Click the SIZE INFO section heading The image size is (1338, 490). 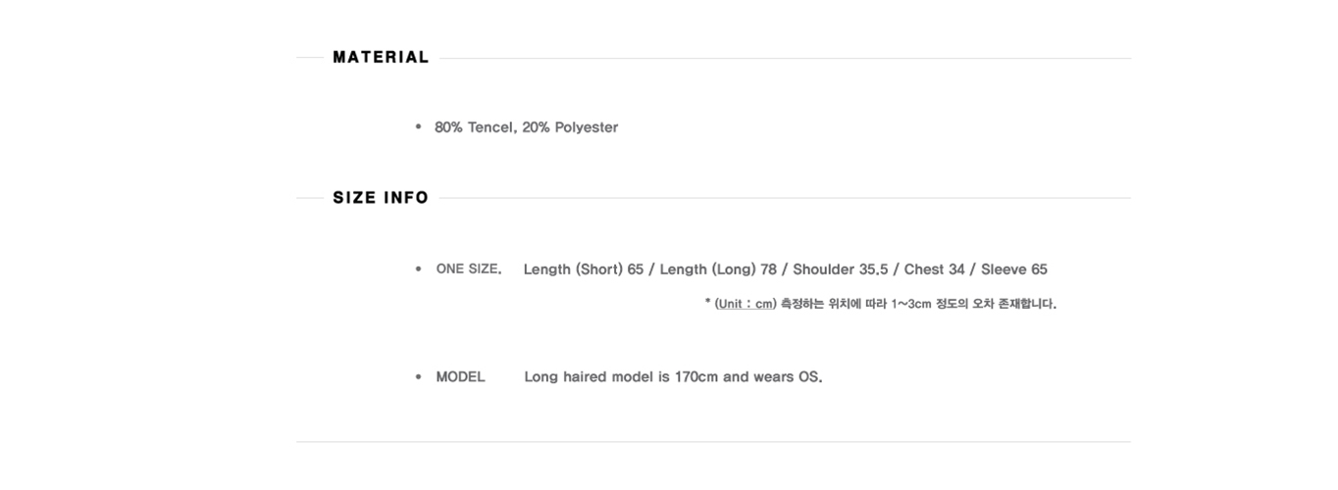[x=381, y=198]
